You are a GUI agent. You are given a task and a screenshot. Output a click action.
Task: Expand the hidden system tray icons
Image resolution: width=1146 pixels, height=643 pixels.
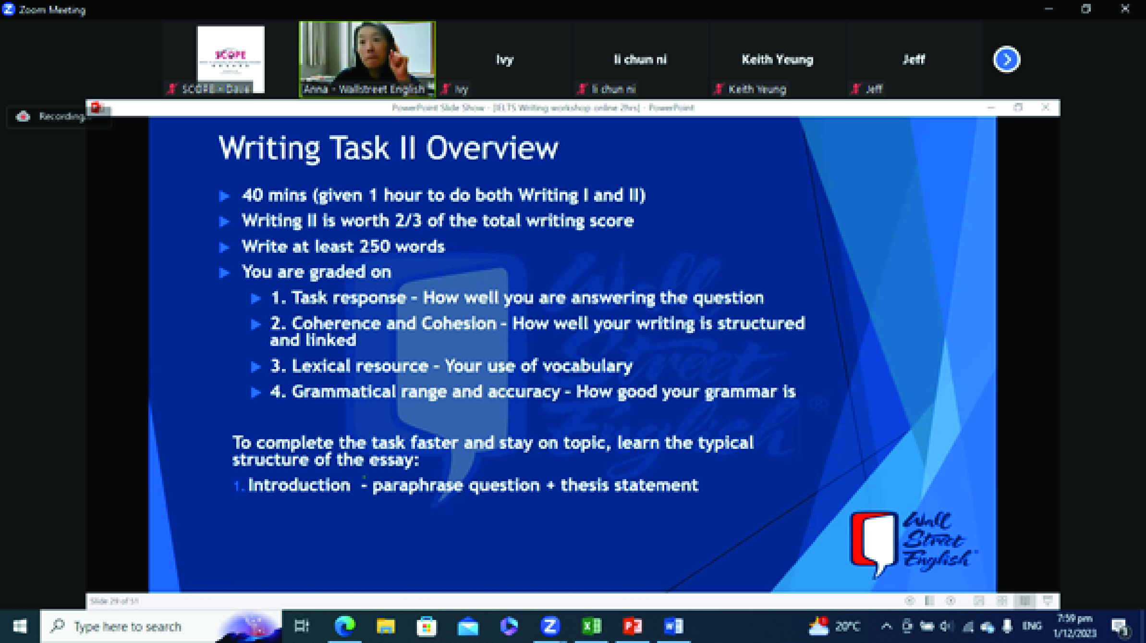coord(887,626)
